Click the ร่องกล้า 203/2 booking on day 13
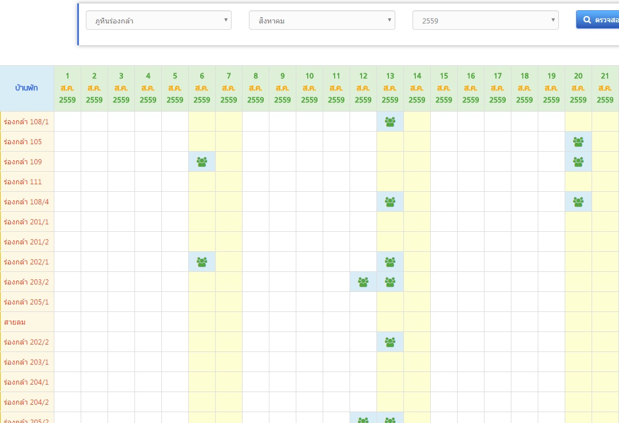619x423 pixels. click(390, 282)
